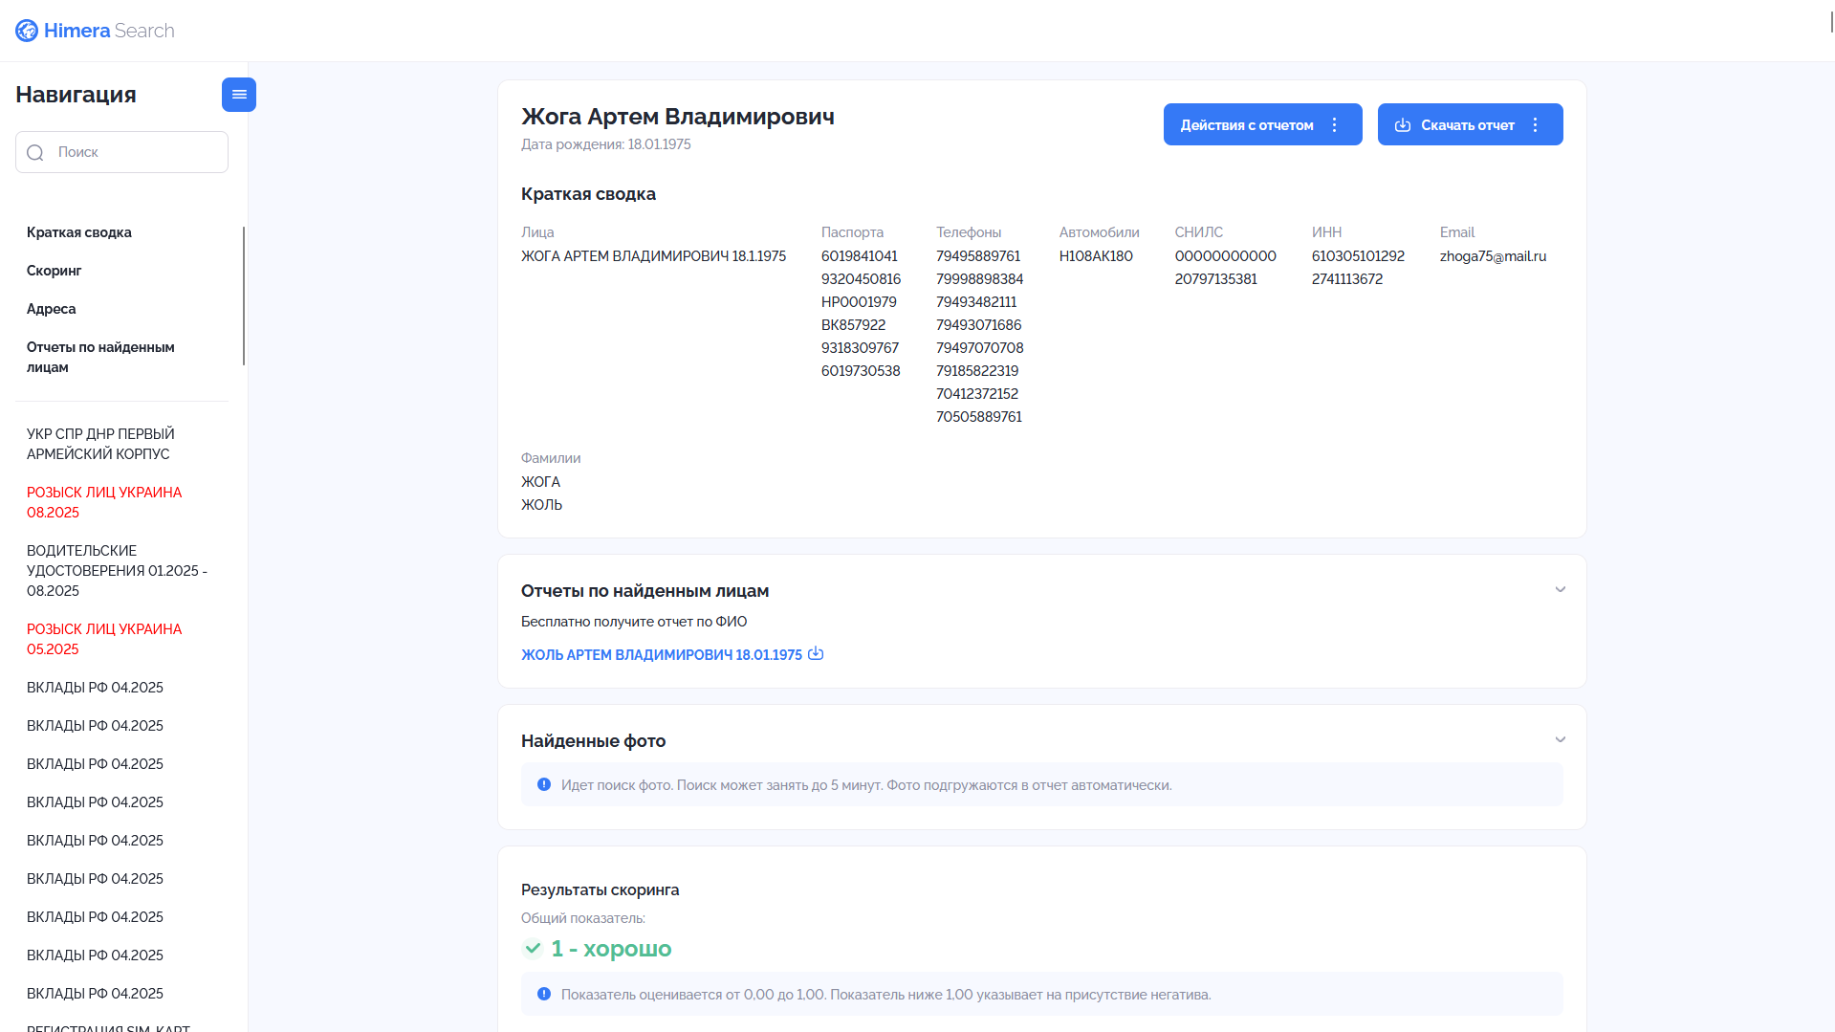
Task: Open three-dot menu on Действия с отчетом
Action: tap(1335, 125)
